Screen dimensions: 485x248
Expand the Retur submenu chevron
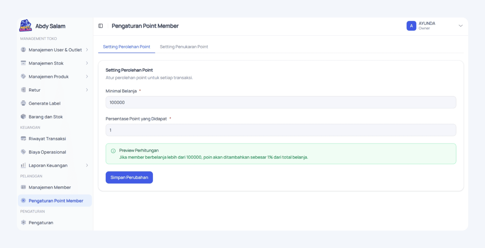(x=87, y=90)
